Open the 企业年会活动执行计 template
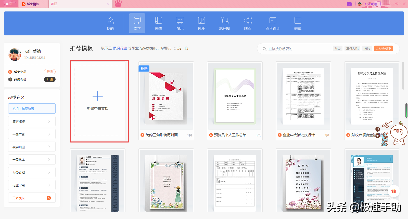 click(x=303, y=101)
